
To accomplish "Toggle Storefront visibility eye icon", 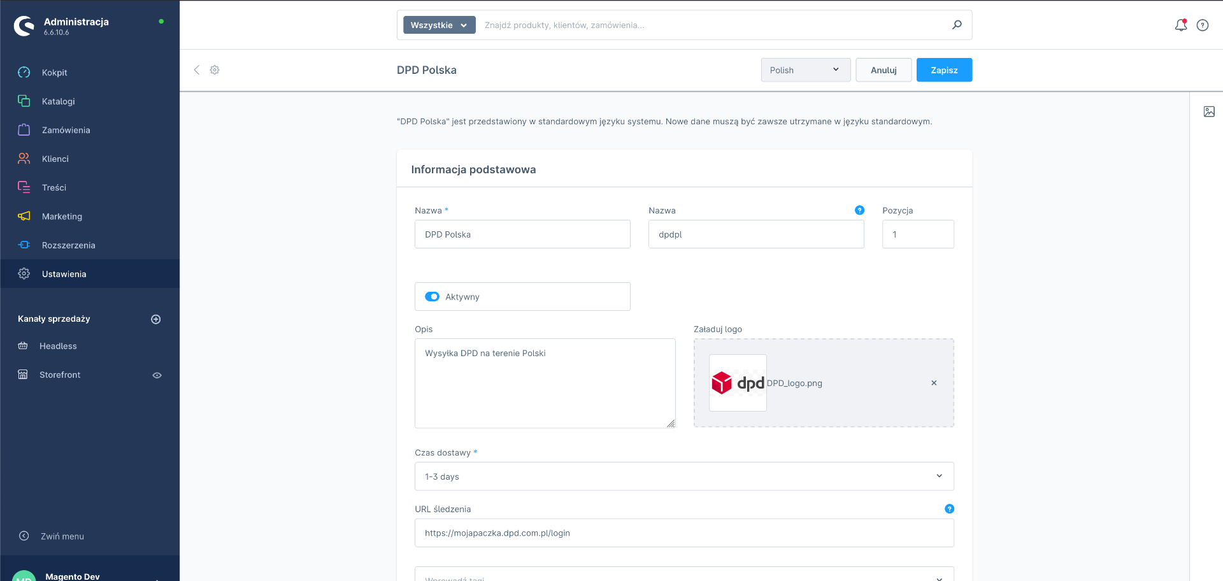I will 157,375.
